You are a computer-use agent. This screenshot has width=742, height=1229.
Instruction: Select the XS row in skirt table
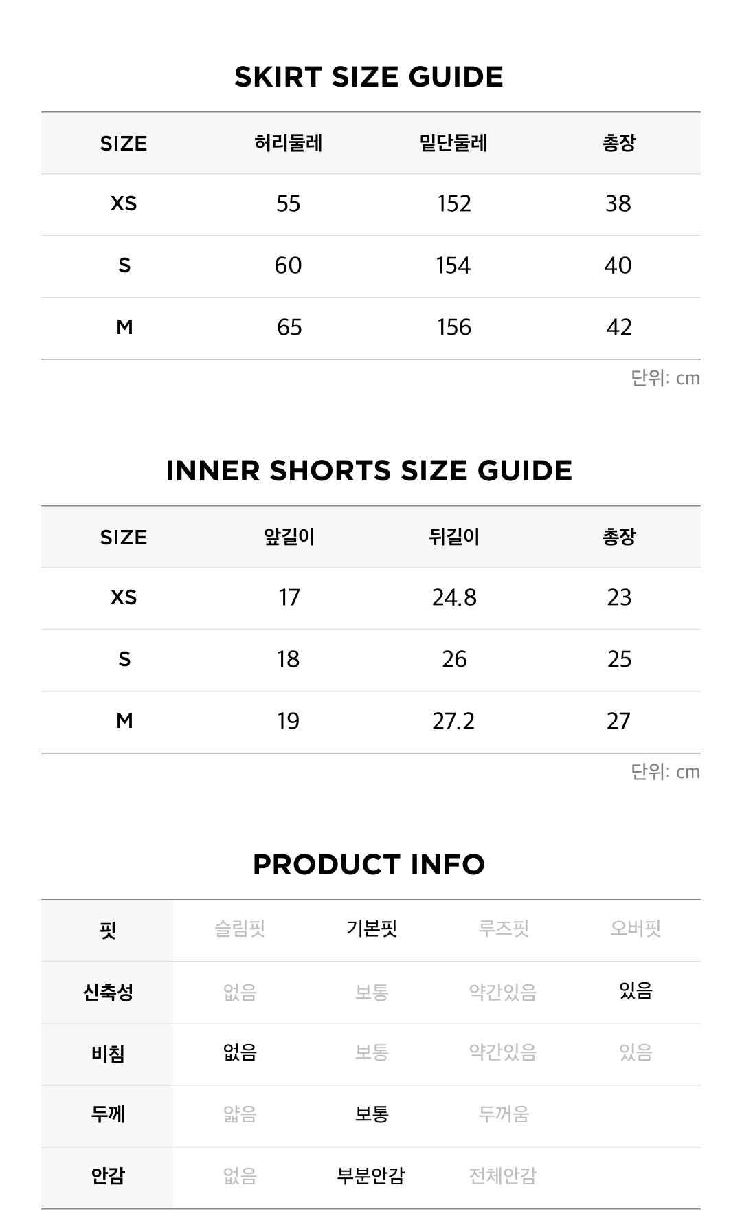point(371,204)
